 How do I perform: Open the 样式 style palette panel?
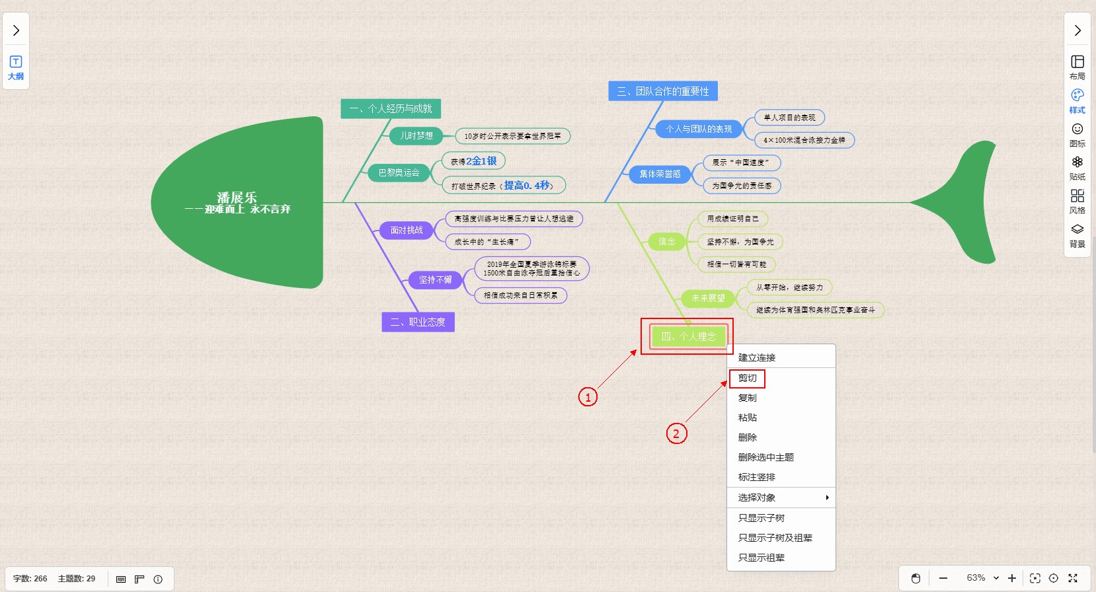[1077, 100]
